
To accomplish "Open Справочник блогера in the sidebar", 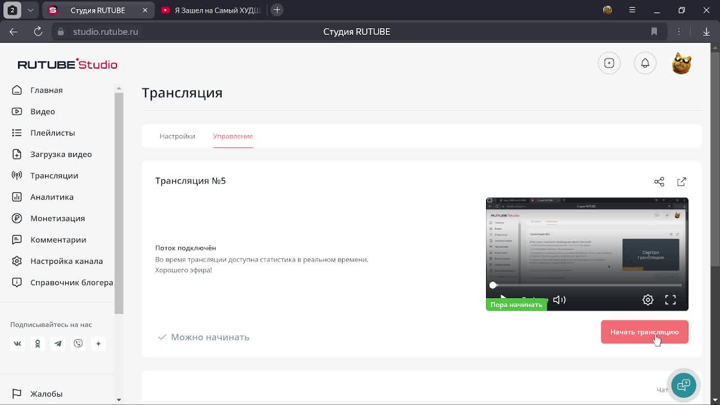I will click(62, 282).
